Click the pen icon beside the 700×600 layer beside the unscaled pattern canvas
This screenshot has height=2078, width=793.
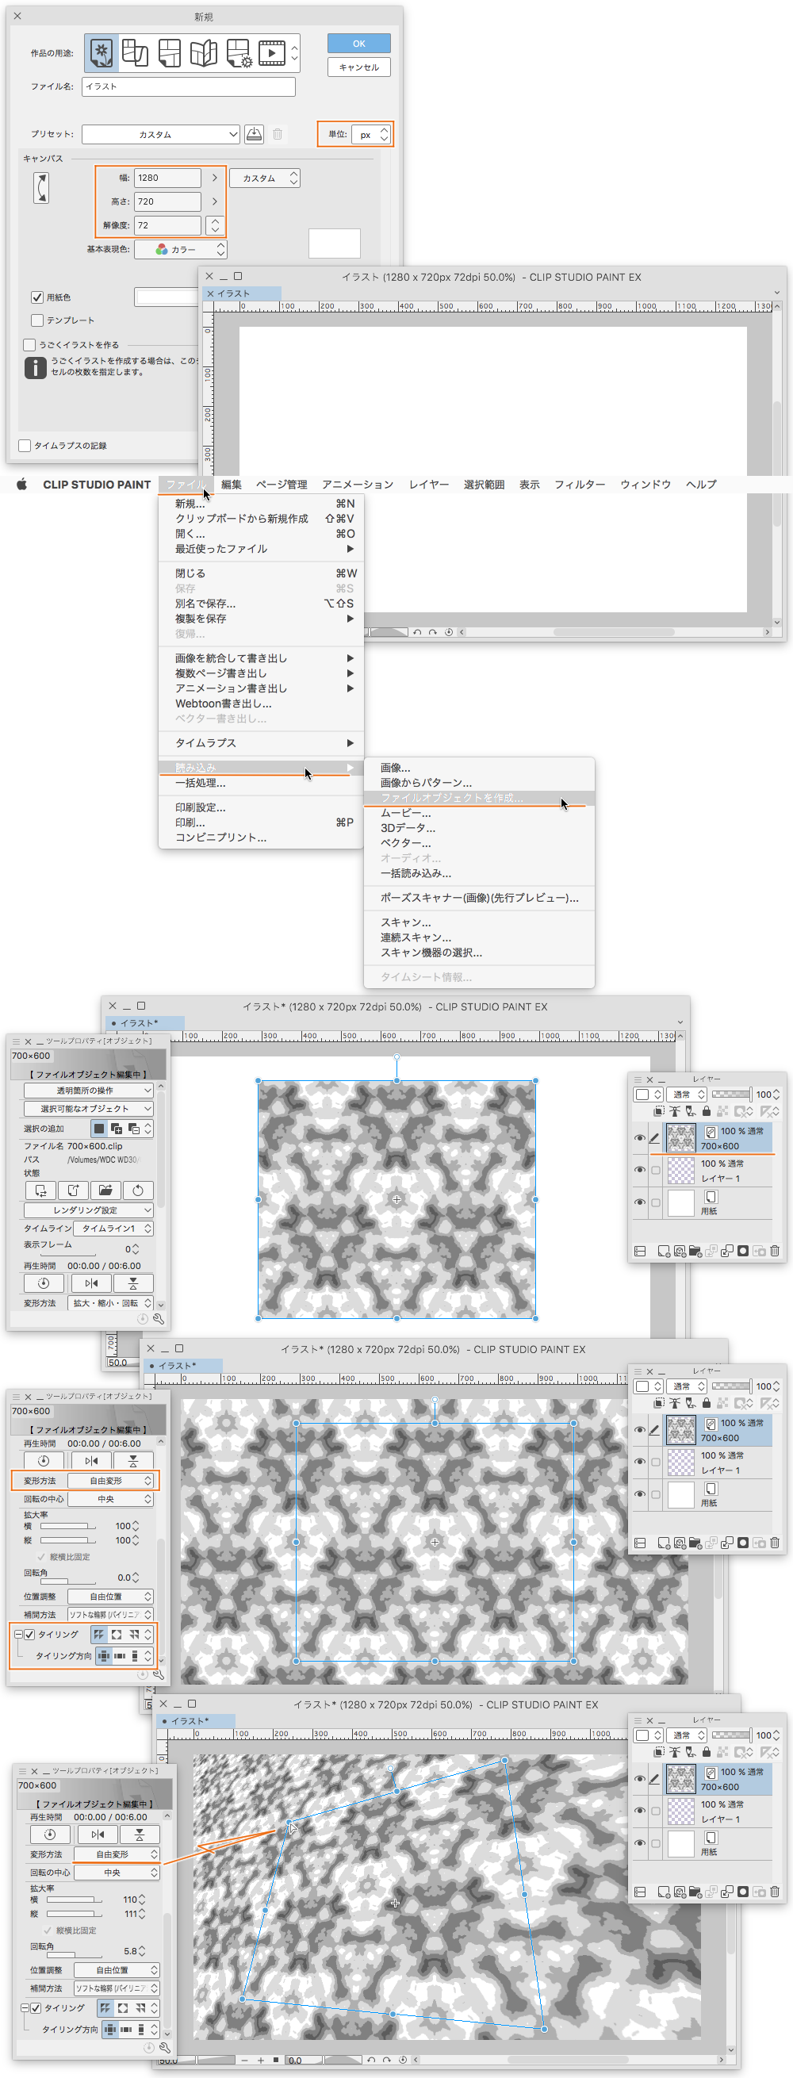655,1138
